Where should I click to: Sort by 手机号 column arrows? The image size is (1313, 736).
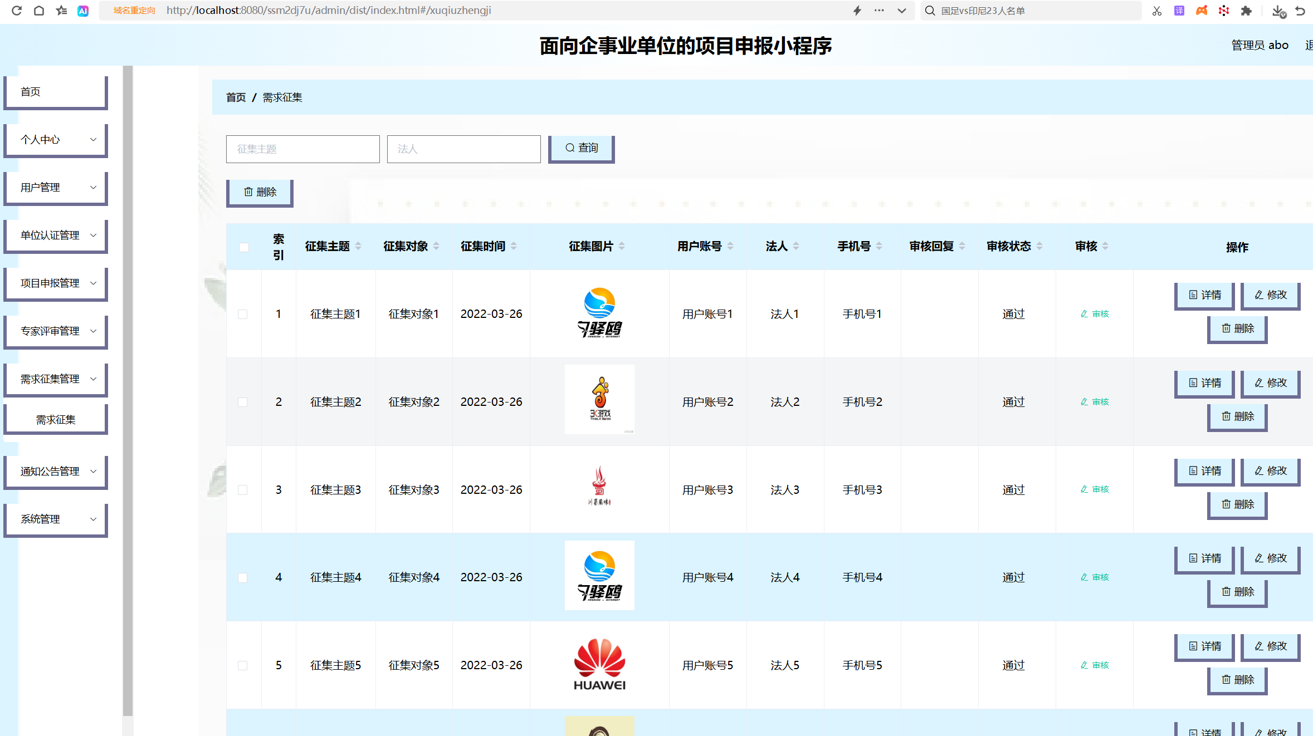[x=879, y=246]
